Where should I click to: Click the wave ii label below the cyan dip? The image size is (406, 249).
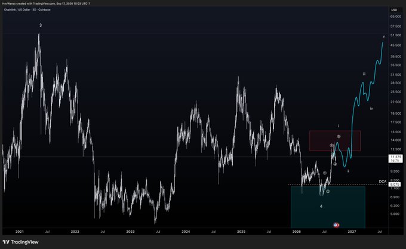[x=348, y=171]
